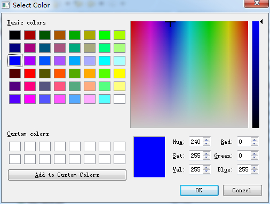Select the last custom color slot in bottom row
The image size is (270, 204).
[120, 159]
